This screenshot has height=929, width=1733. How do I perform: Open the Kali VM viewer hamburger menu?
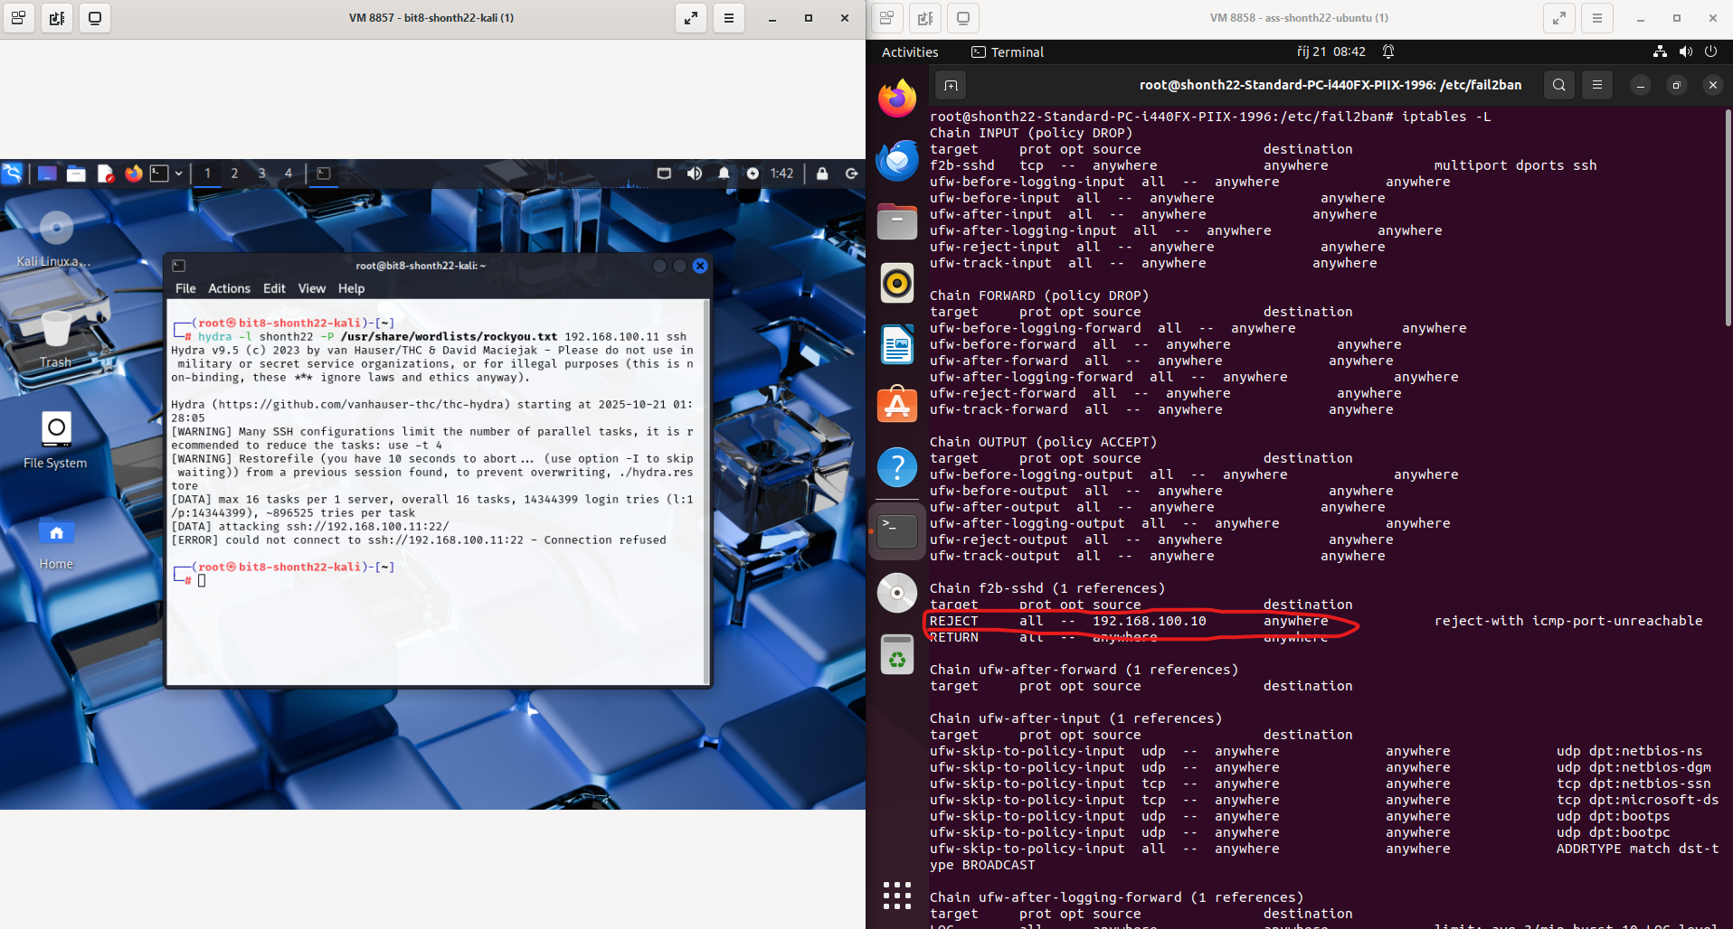pyautogui.click(x=728, y=18)
